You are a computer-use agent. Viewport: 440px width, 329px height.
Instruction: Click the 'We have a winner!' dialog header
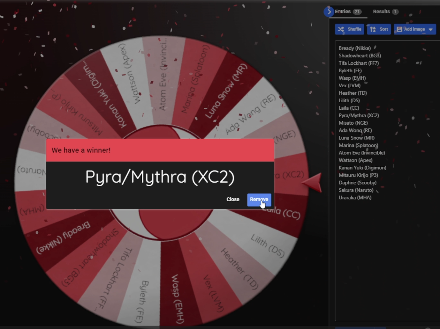point(160,150)
